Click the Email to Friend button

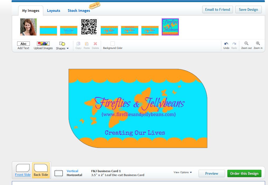(217, 9)
